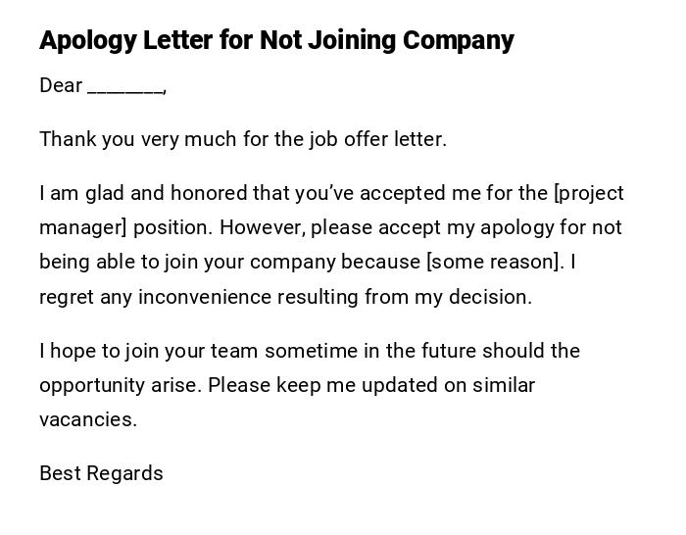Click the word "regret" in the letter

(x=67, y=297)
